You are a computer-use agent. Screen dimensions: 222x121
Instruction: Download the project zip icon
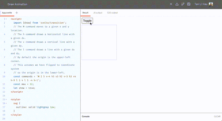(x=177, y=4)
